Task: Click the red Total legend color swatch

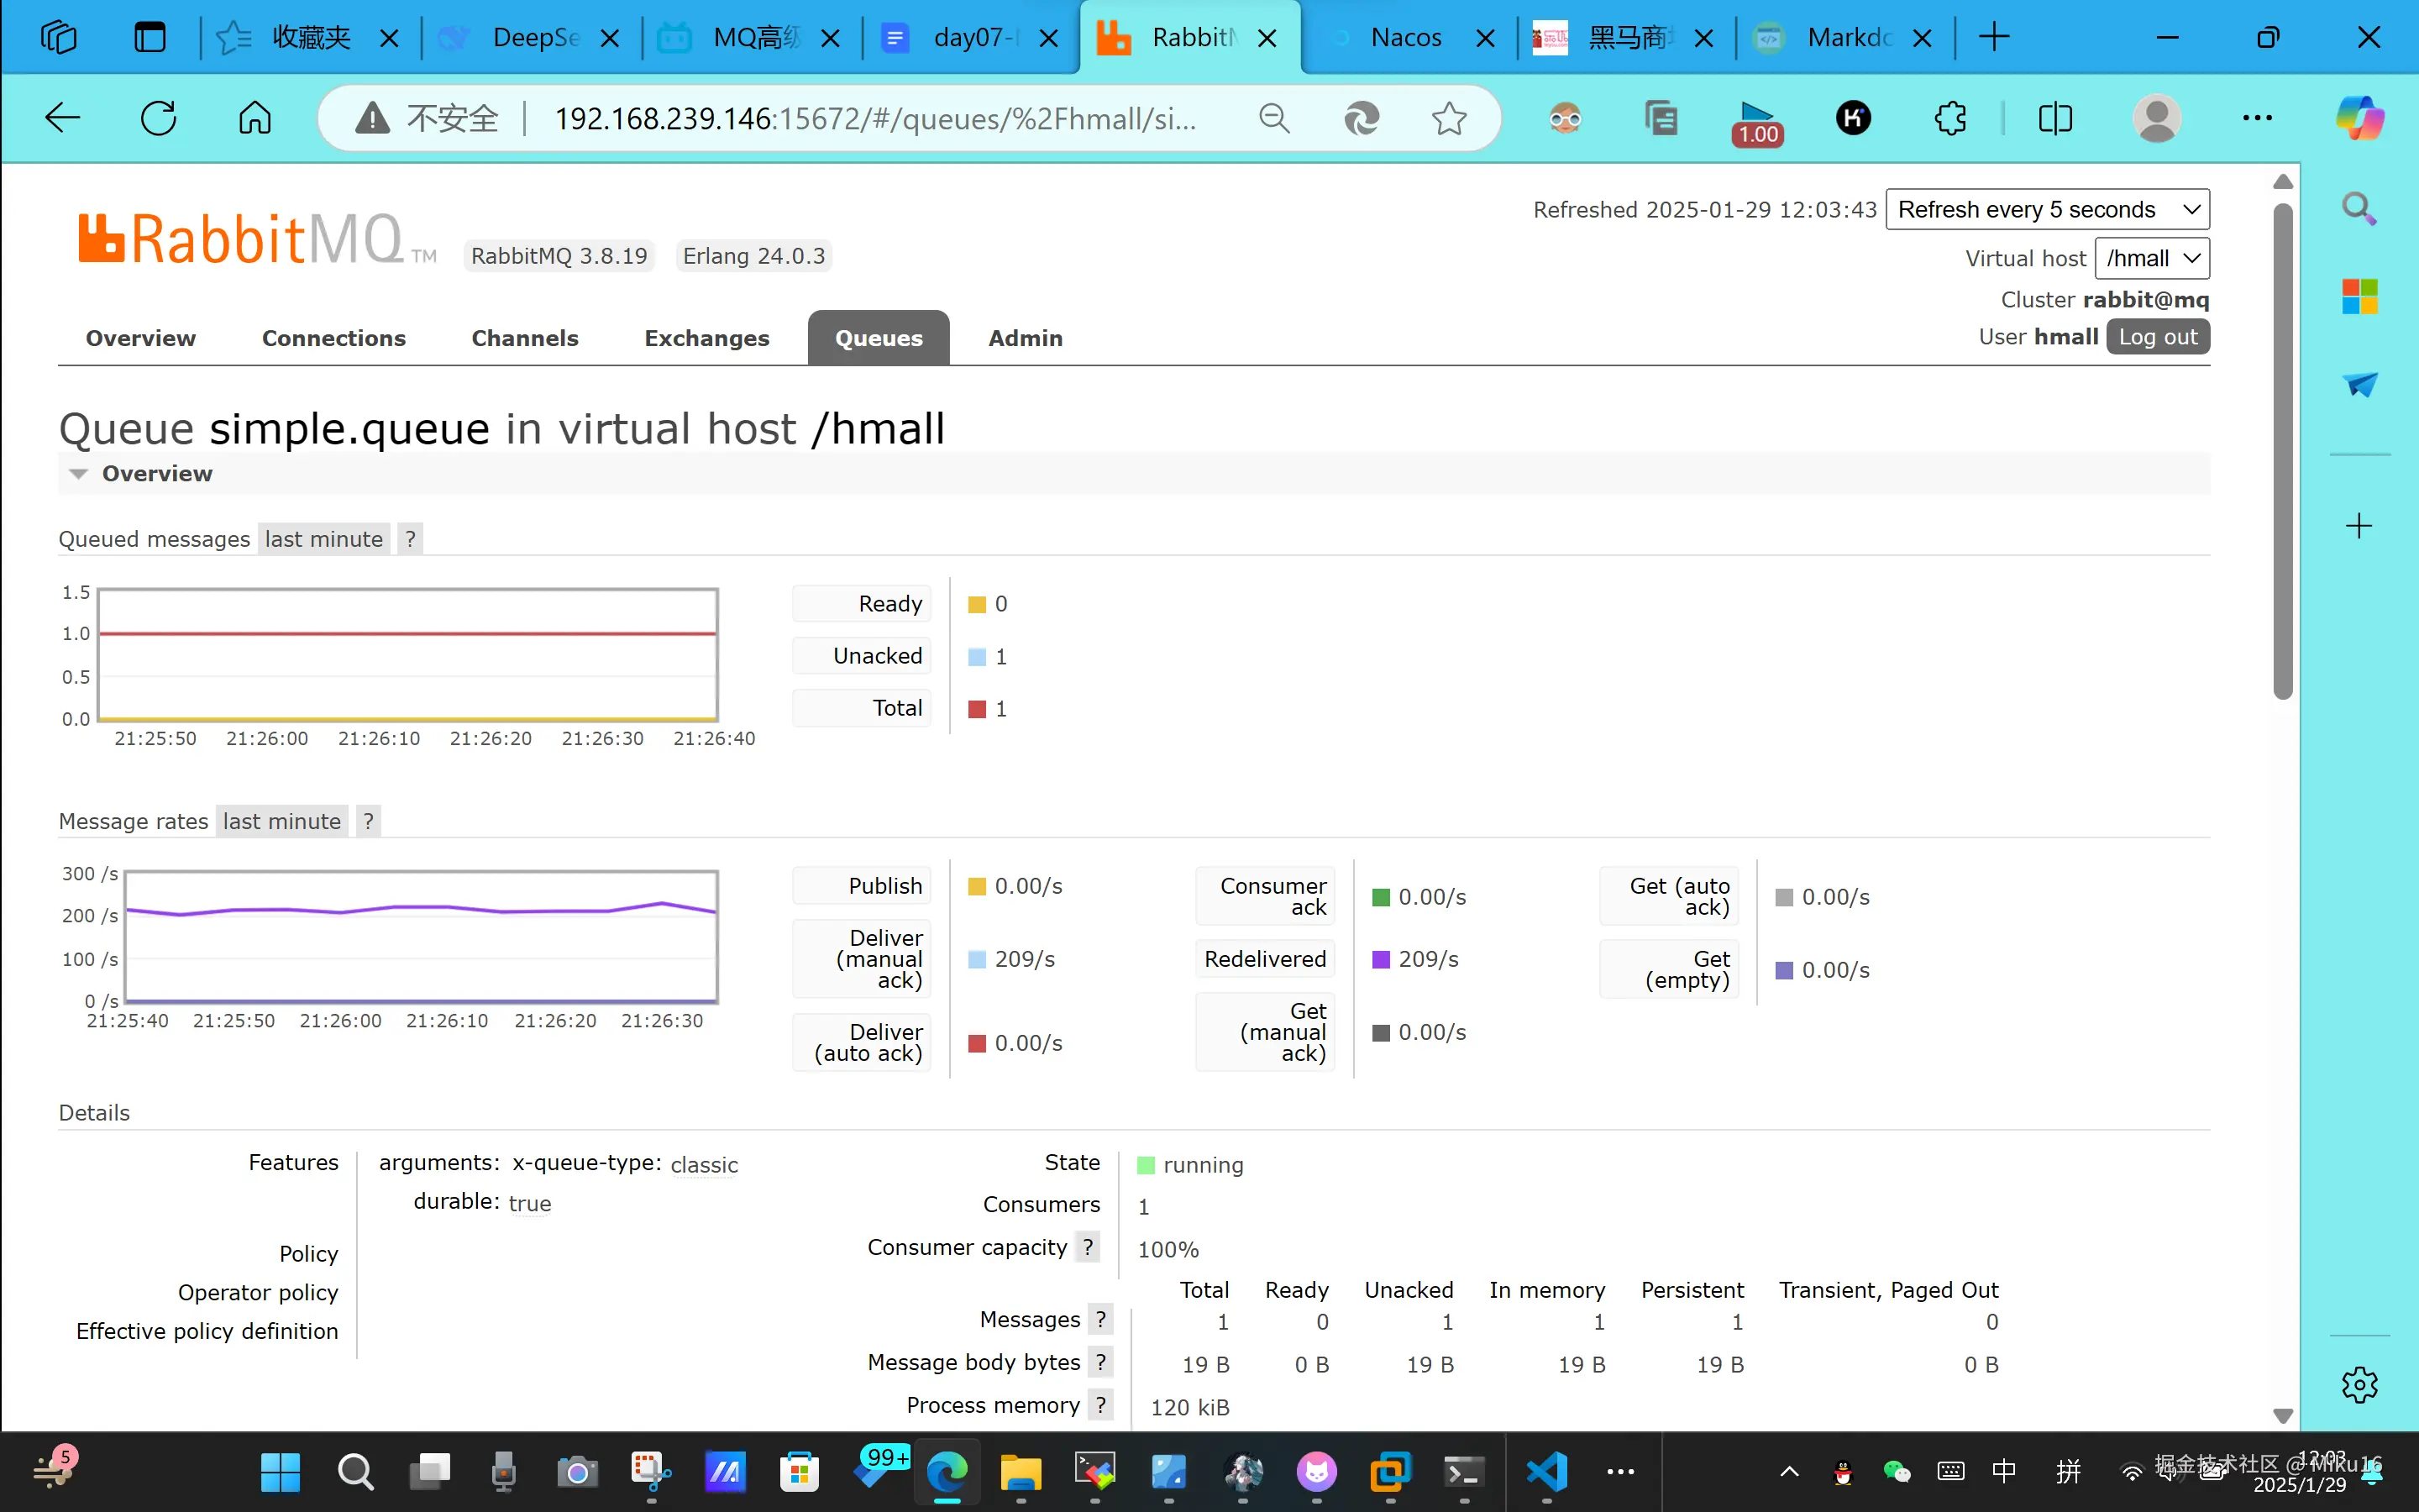Action: 977,709
